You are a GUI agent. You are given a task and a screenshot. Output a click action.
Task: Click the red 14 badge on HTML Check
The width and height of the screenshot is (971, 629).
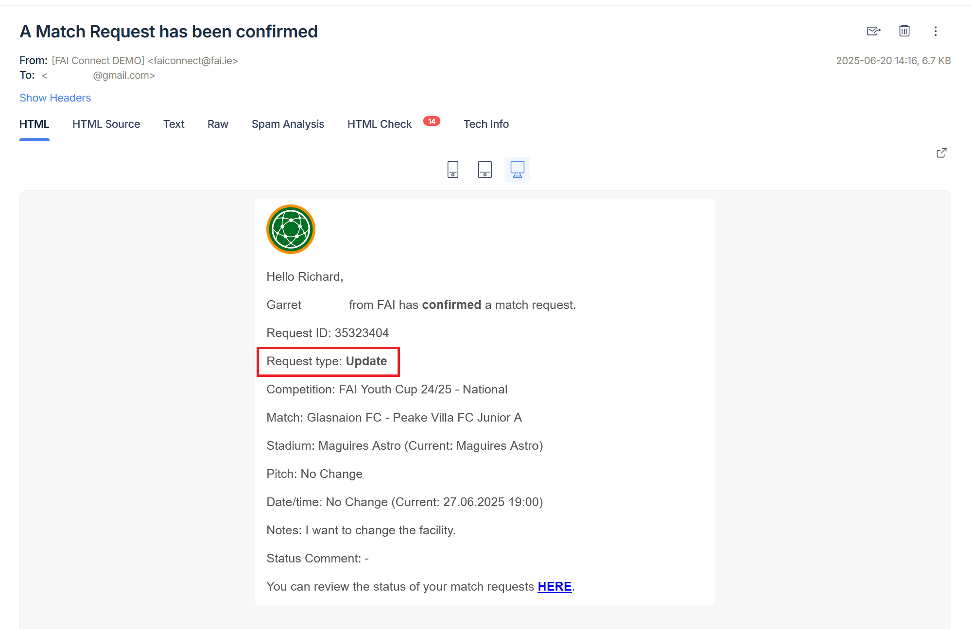click(432, 121)
